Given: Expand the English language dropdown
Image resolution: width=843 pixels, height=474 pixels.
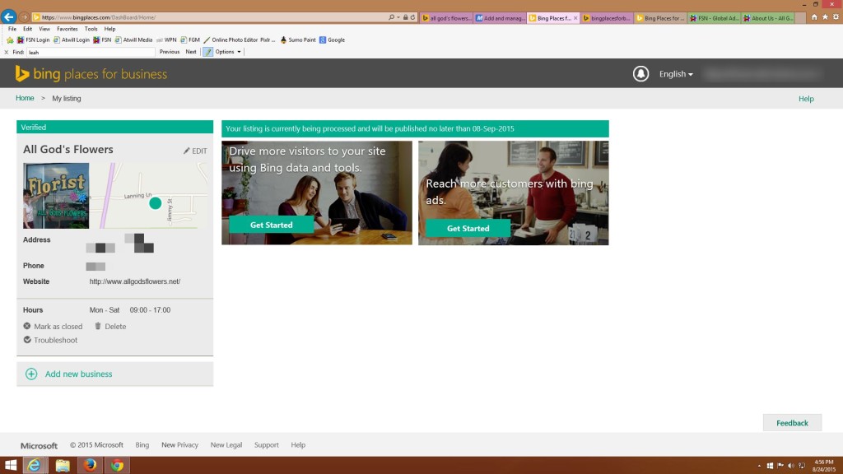Looking at the screenshot, I should [676, 74].
